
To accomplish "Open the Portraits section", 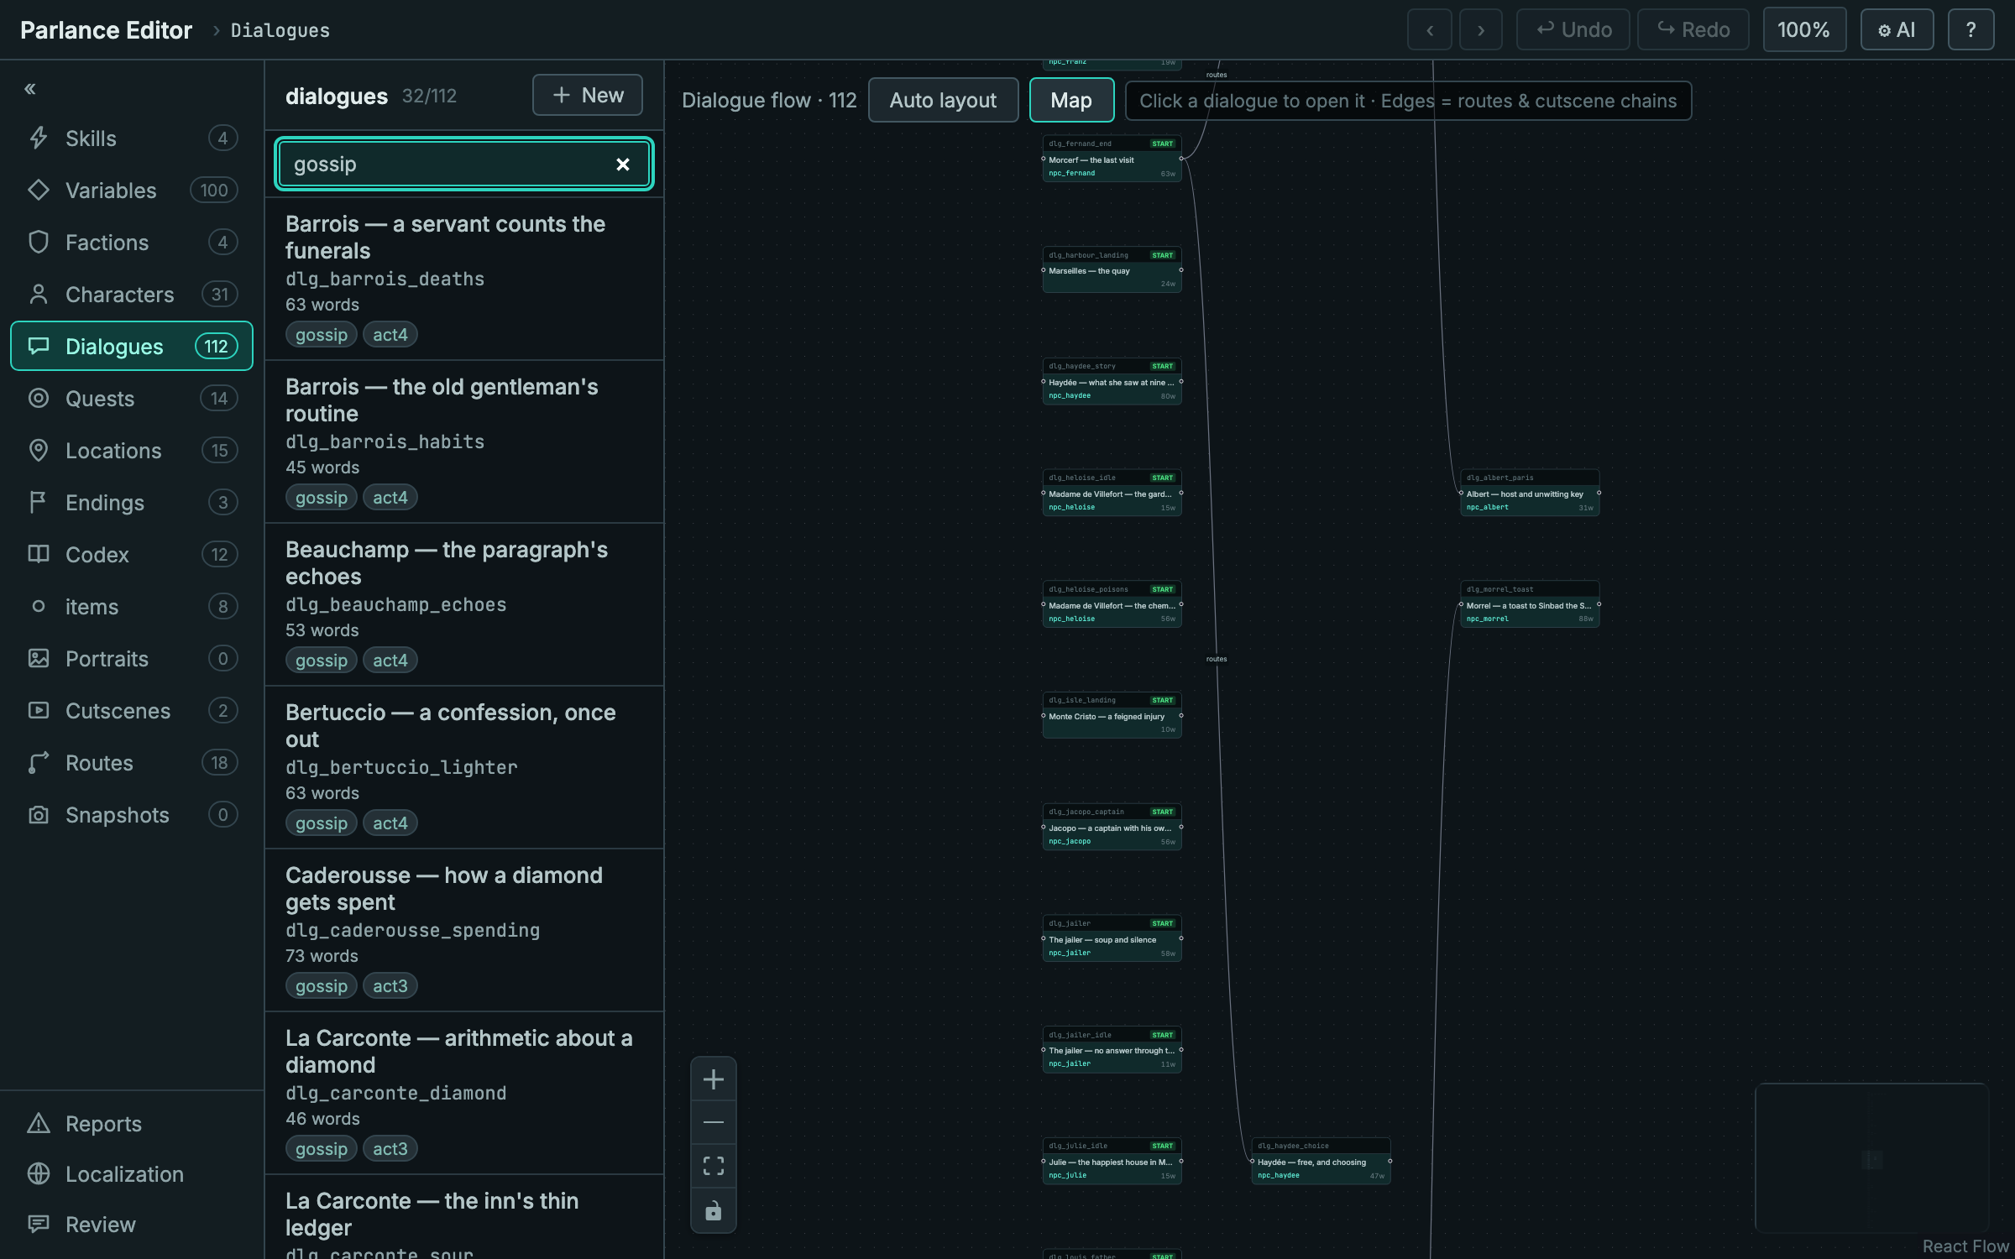I will [132, 659].
